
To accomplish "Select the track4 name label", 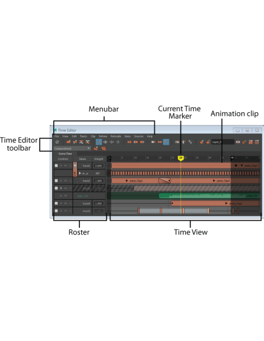I will tap(86, 203).
